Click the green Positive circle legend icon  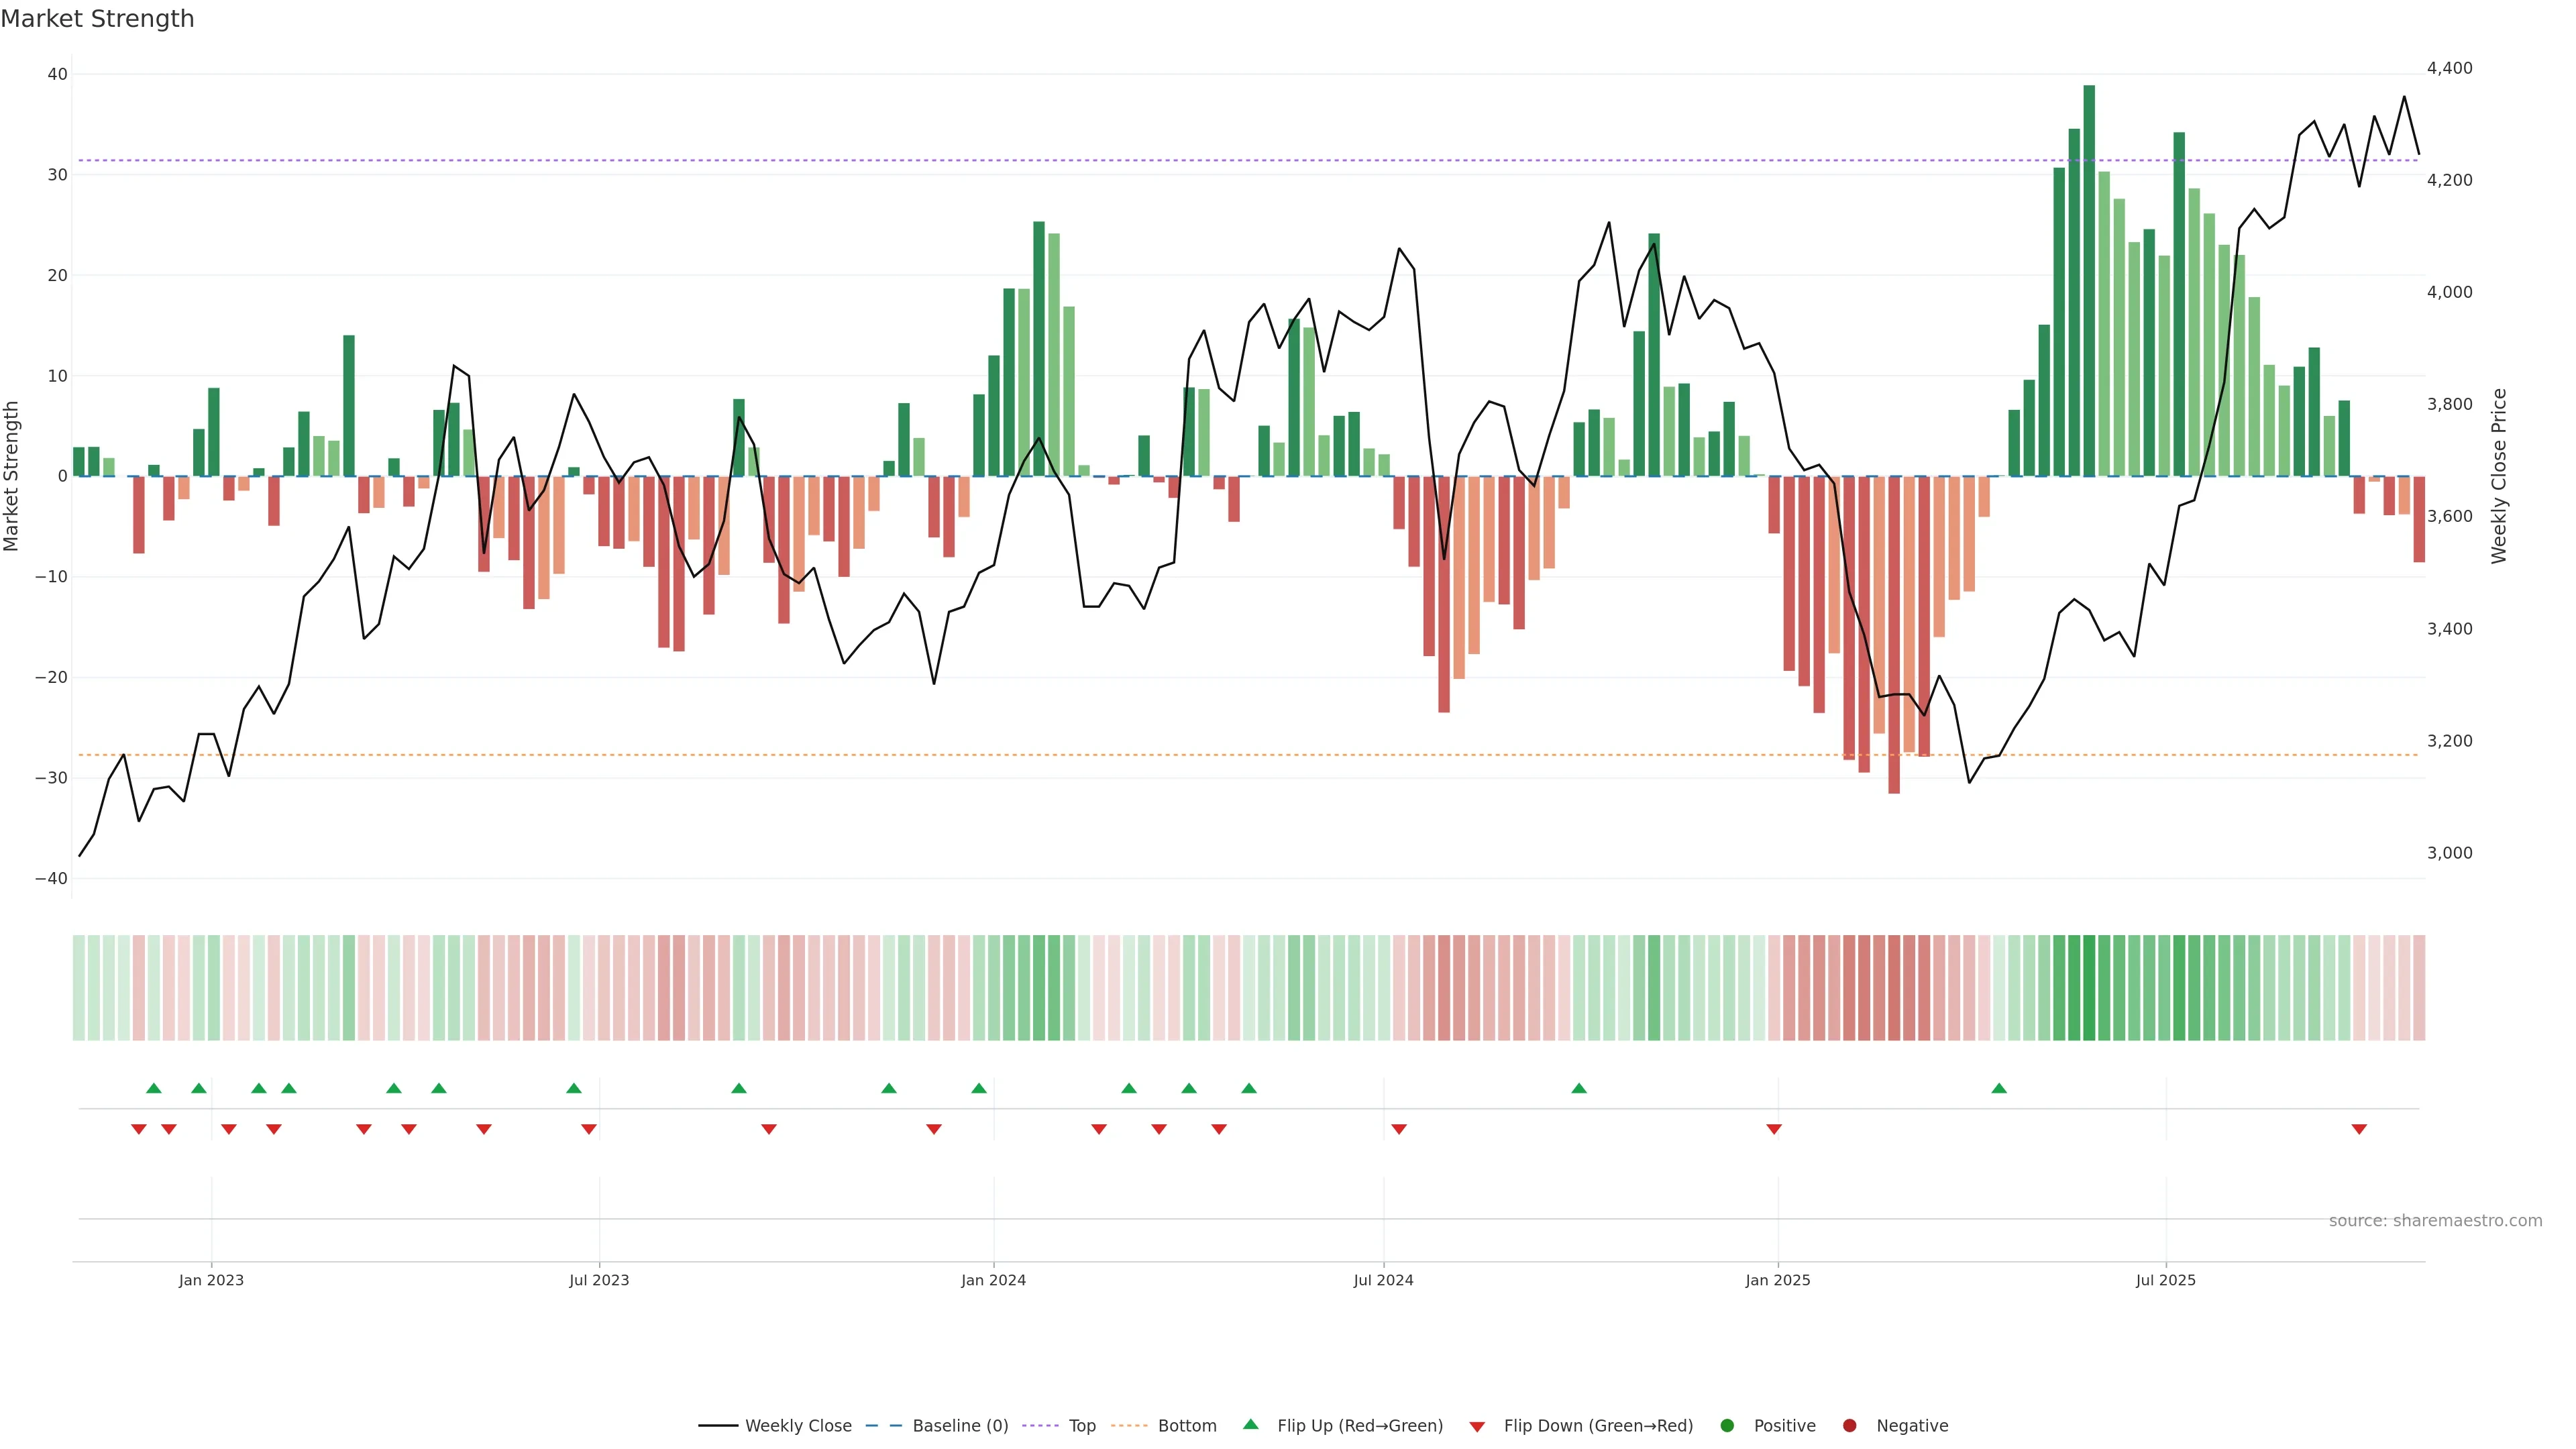tap(1727, 1426)
